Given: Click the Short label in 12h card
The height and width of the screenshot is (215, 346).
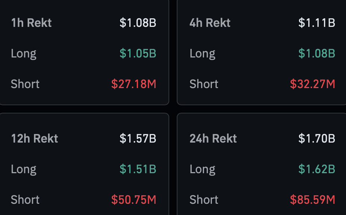Looking at the screenshot, I should [x=25, y=200].
